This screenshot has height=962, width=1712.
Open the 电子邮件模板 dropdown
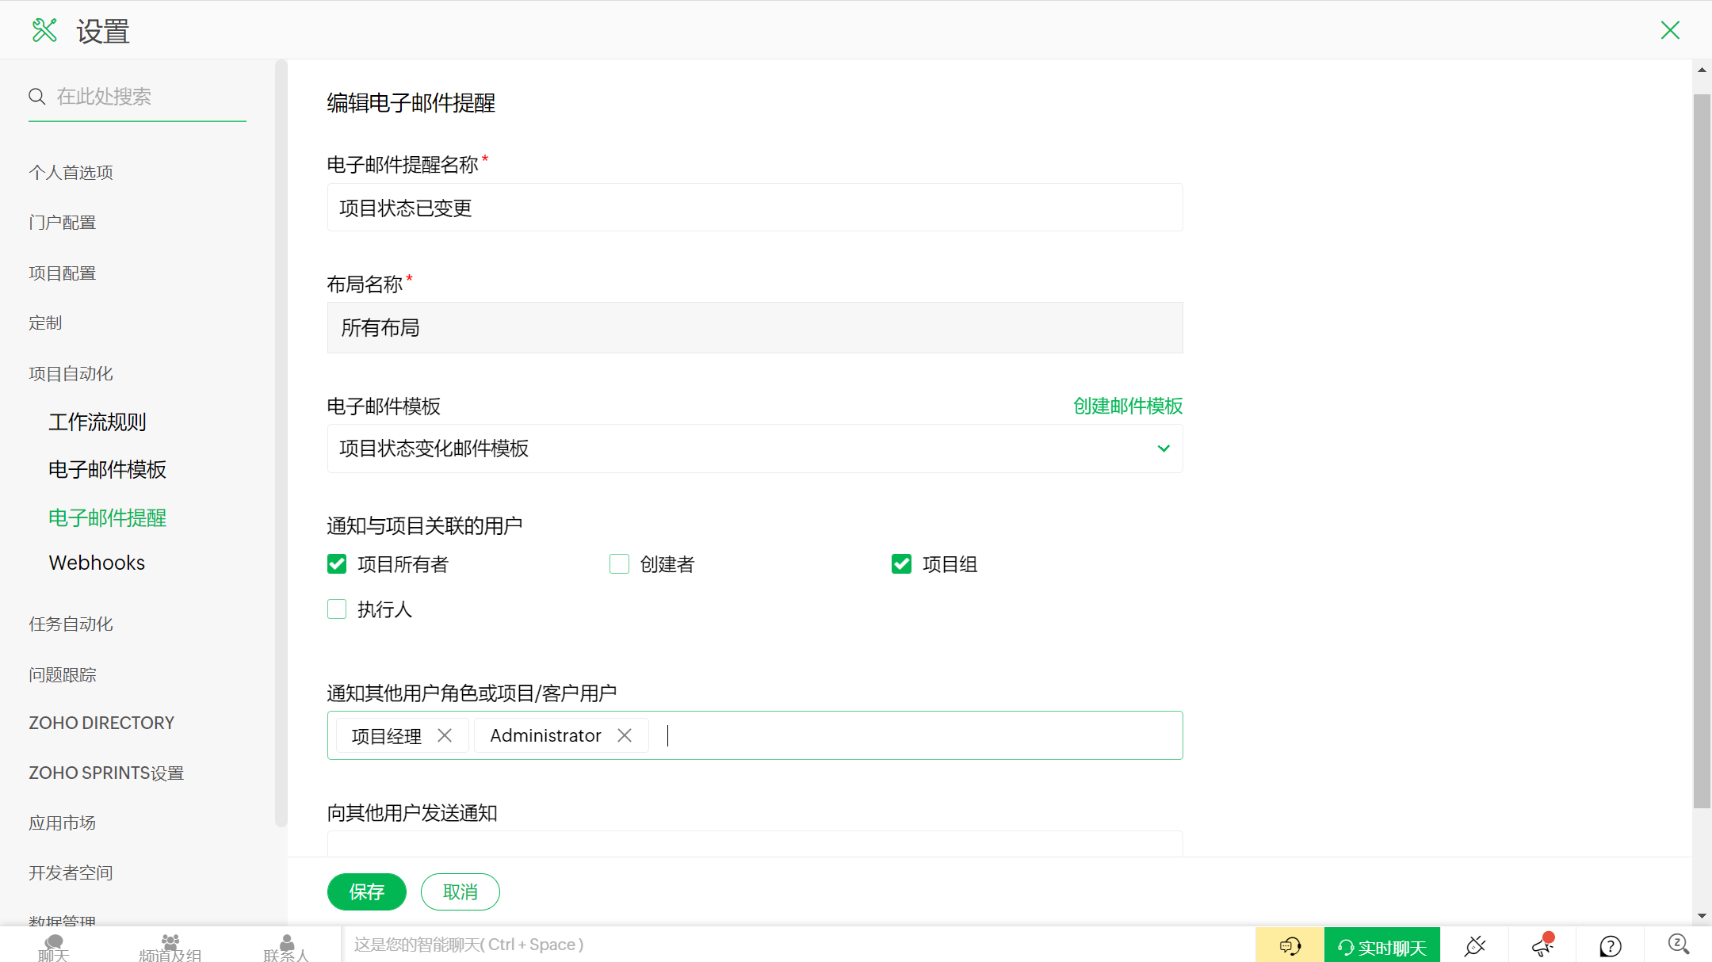tap(755, 449)
